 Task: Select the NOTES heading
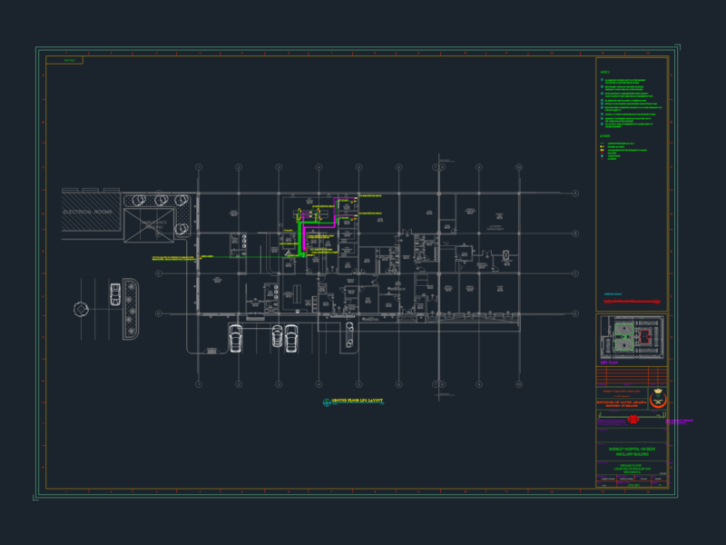pos(604,73)
